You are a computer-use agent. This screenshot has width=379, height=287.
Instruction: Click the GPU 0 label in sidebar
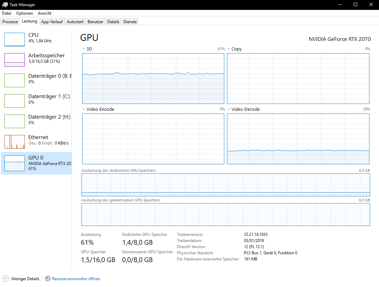[x=36, y=157]
